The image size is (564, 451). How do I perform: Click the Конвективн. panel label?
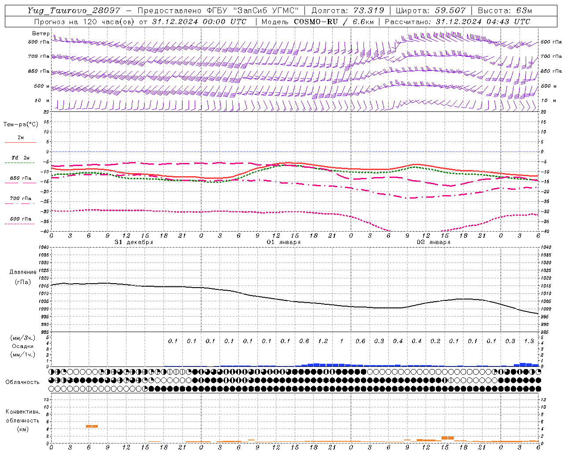pos(23,412)
